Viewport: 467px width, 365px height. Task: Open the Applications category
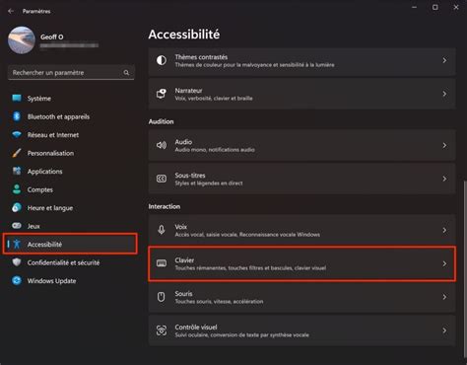click(x=44, y=172)
